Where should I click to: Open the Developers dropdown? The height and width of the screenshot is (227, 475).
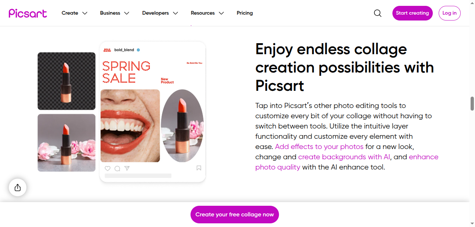pyautogui.click(x=160, y=13)
